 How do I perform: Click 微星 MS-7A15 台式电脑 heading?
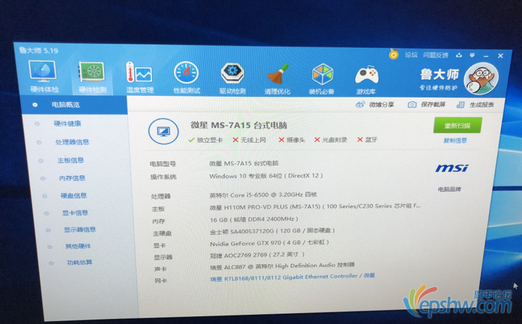[x=239, y=126]
